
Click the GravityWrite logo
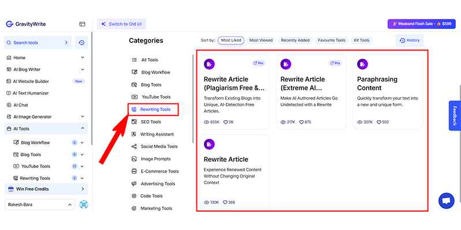tap(26, 24)
